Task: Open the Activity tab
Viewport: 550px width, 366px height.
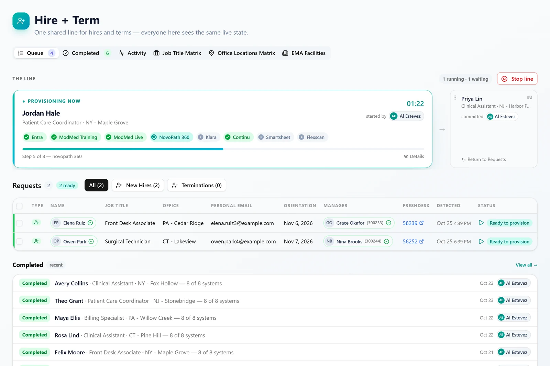Action: click(132, 53)
